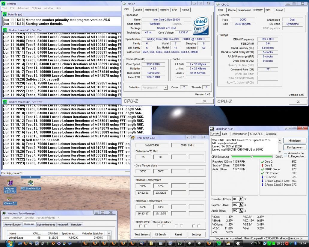Click the red up arrow beside Core 1

click(x=262, y=166)
